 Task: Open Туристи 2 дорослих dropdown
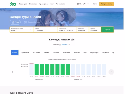pos(95,30)
